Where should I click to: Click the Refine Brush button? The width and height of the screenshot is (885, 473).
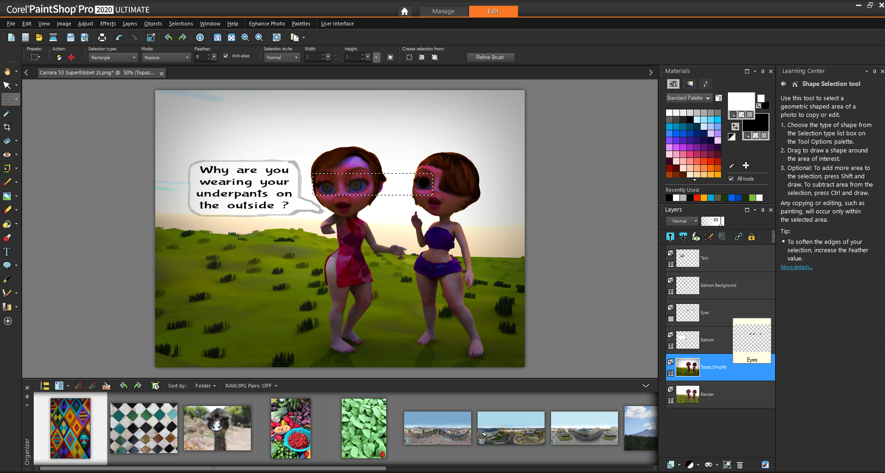click(490, 57)
